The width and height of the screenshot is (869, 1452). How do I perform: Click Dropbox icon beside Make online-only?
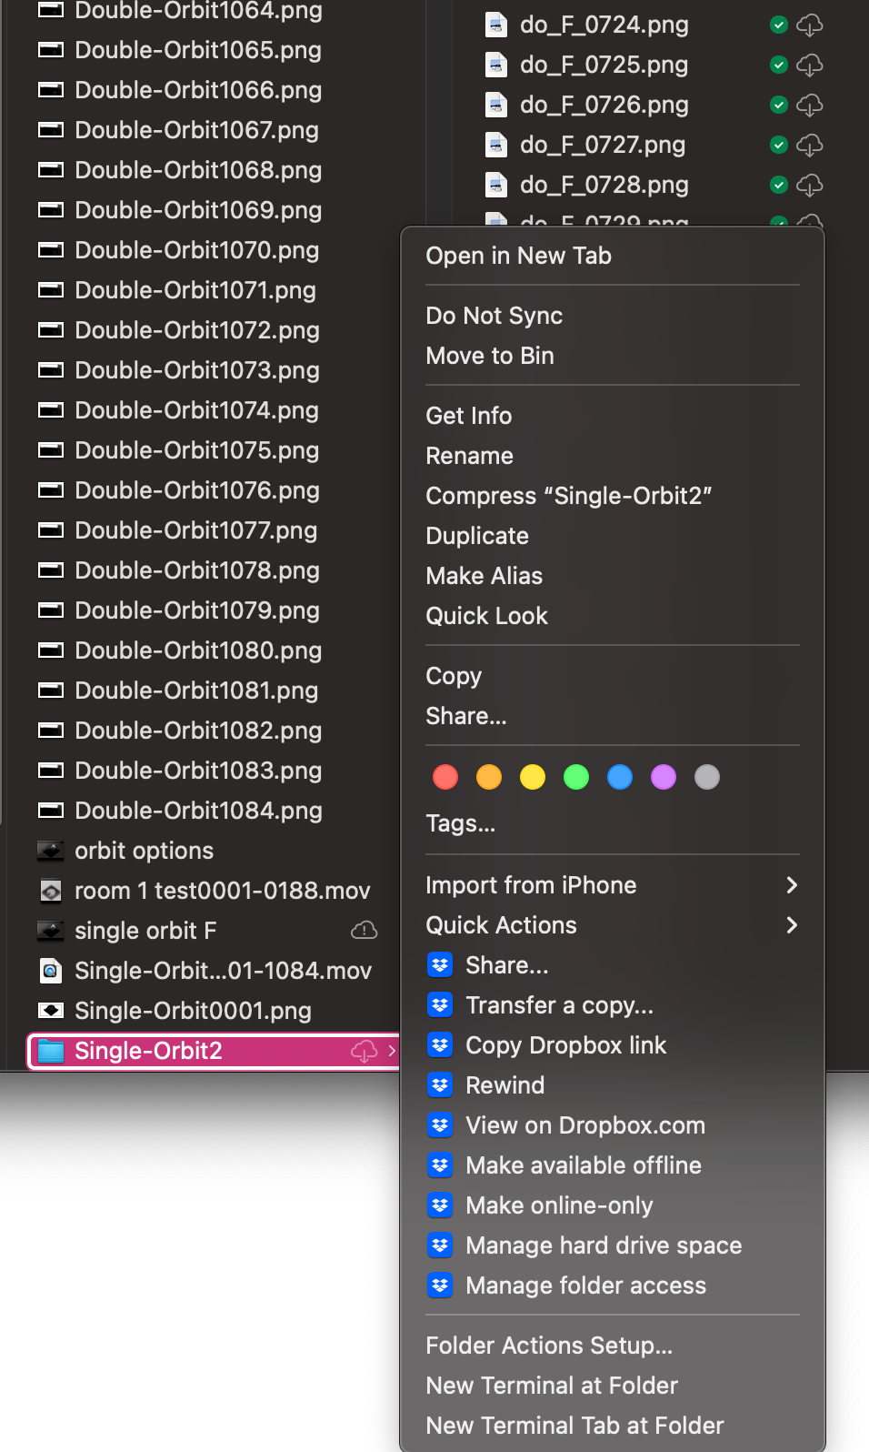[440, 1205]
